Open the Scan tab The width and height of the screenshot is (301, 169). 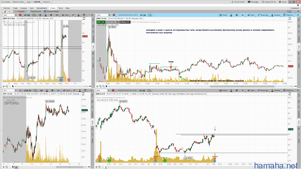click(31, 8)
